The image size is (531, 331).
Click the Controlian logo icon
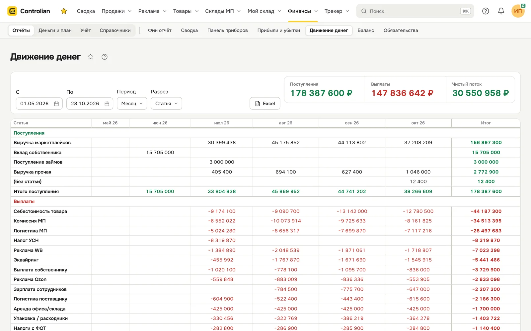(x=12, y=11)
